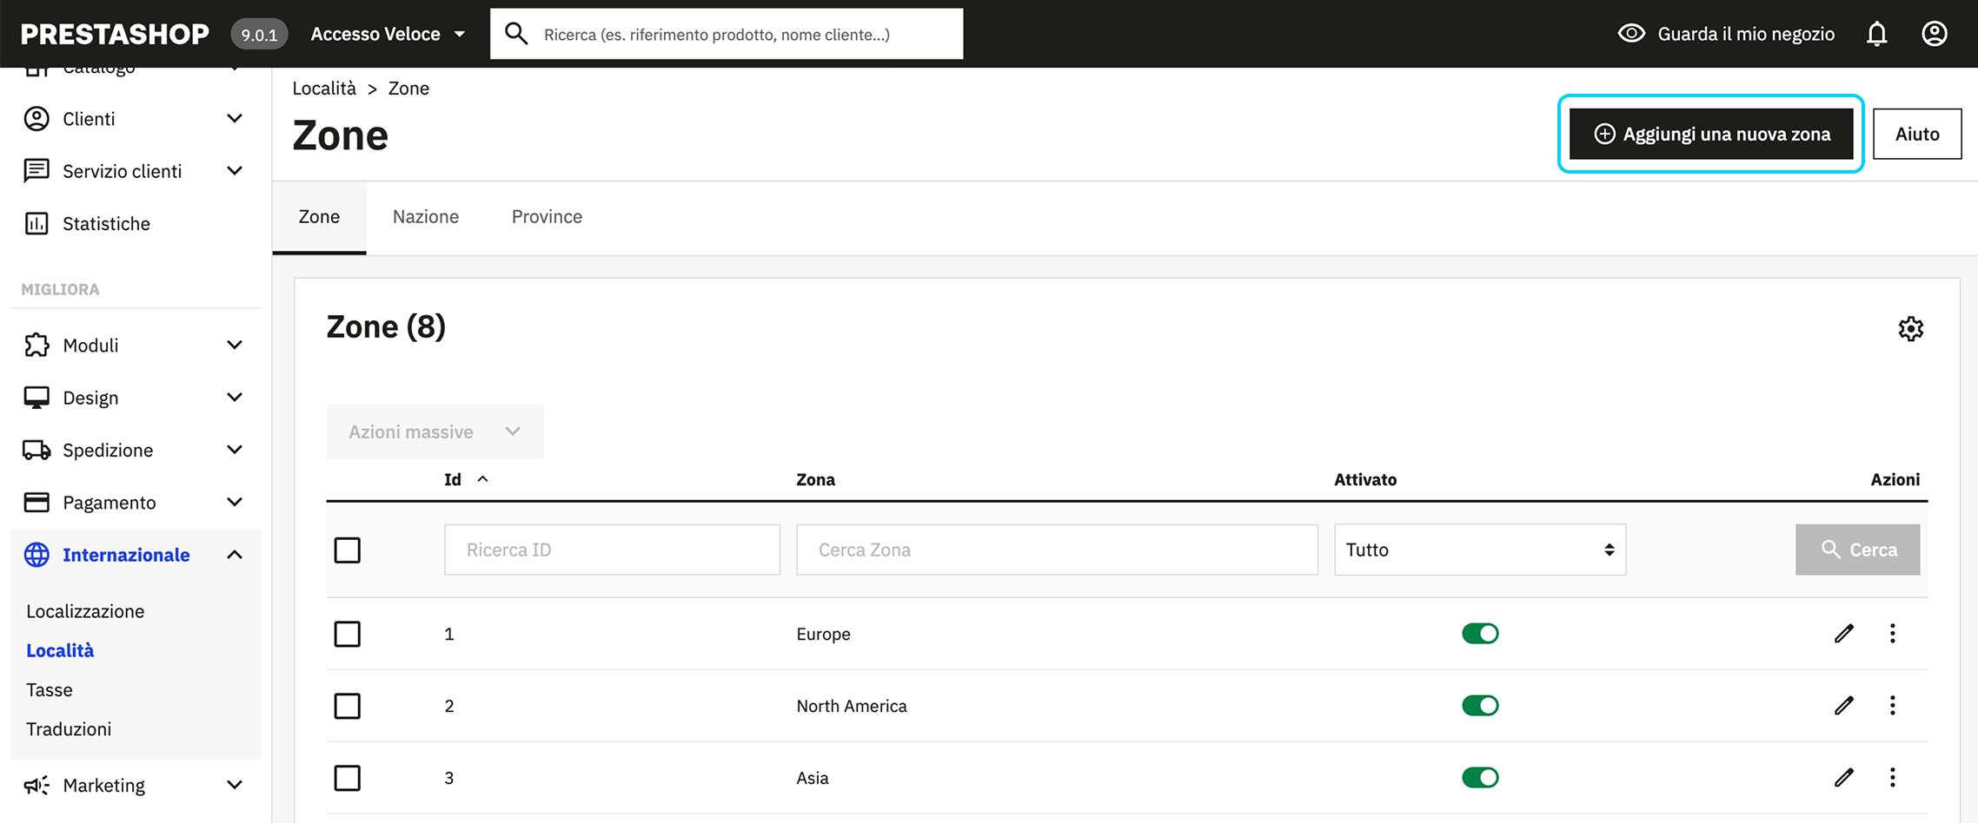
Task: Toggle Europe zone activation switch
Action: (1480, 634)
